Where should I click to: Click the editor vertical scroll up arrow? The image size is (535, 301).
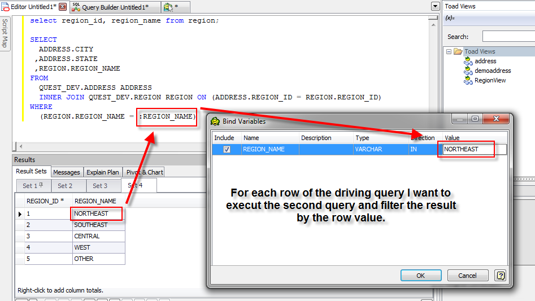(433, 25)
